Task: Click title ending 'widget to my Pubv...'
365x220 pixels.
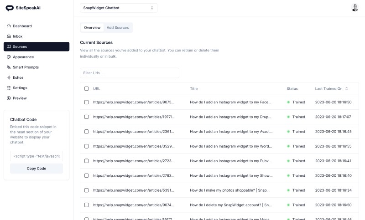Action: point(231,161)
